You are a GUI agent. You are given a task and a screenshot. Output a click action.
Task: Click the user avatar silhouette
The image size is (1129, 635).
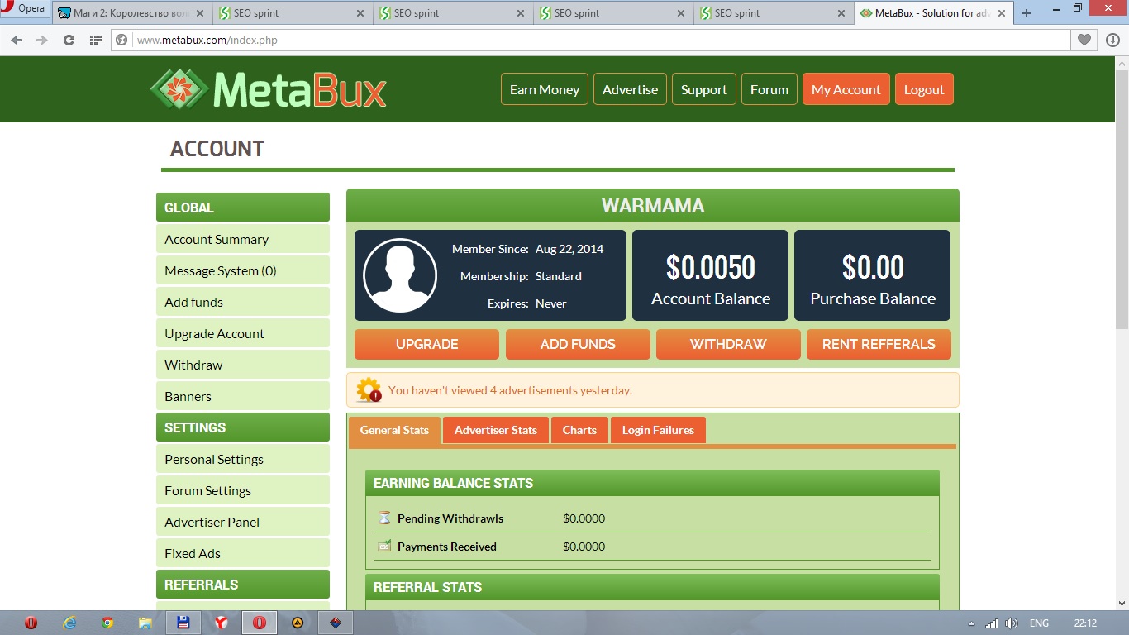tap(400, 275)
